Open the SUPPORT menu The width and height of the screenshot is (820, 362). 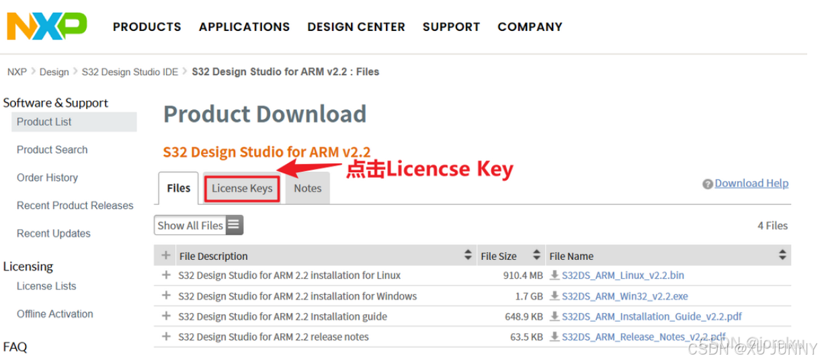[x=451, y=27]
